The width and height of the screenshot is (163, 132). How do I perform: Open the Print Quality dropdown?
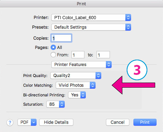[x=76, y=76]
